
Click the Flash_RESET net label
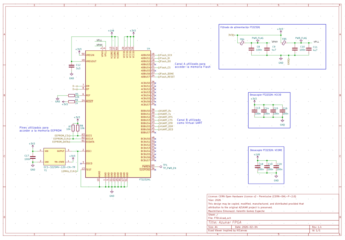point(167,77)
